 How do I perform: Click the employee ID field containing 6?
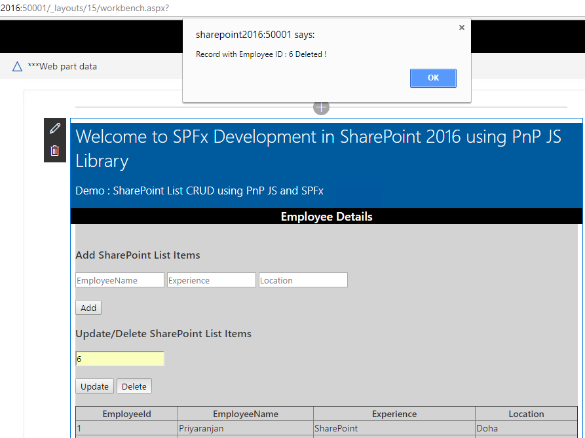(x=120, y=359)
